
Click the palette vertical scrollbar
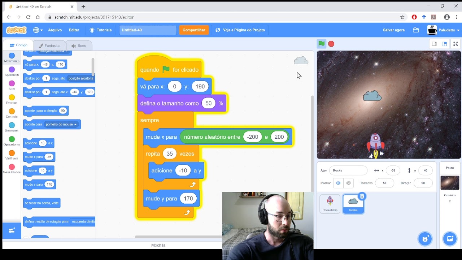click(93, 66)
